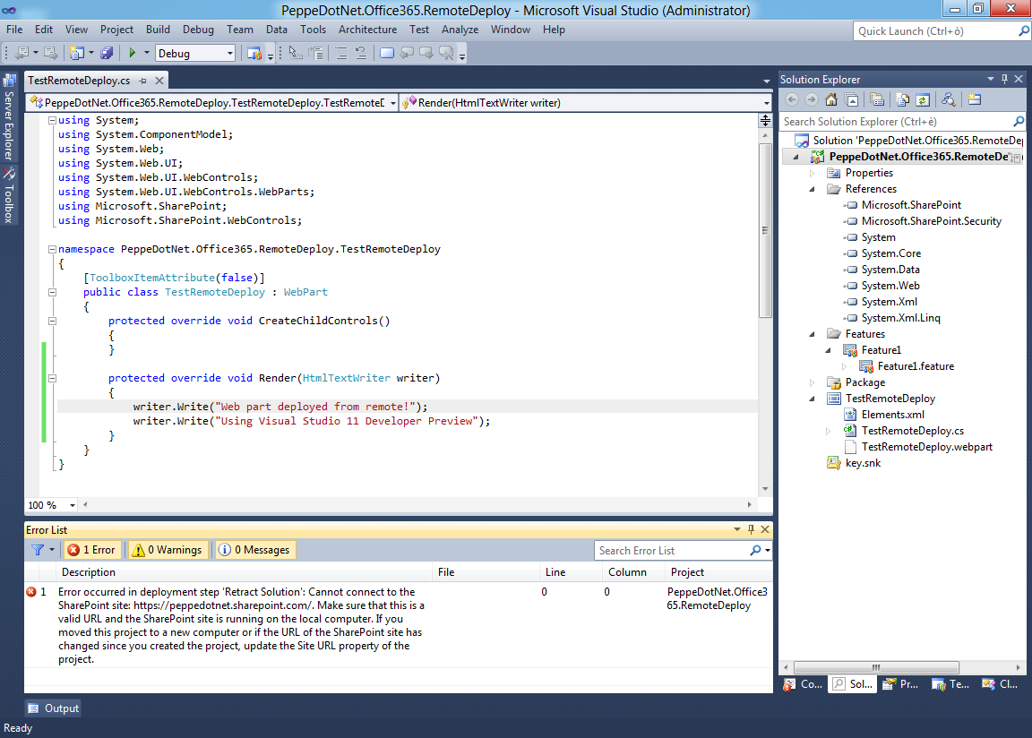The image size is (1032, 738).
Task: Click the Error List filter funnel icon
Action: tap(38, 550)
